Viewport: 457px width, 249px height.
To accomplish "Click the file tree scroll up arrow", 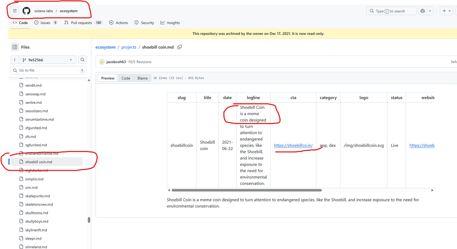I will 89,80.
